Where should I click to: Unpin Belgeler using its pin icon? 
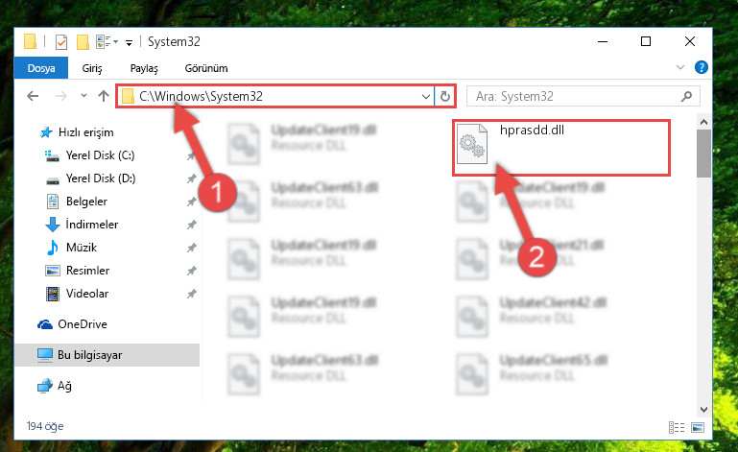(x=191, y=202)
